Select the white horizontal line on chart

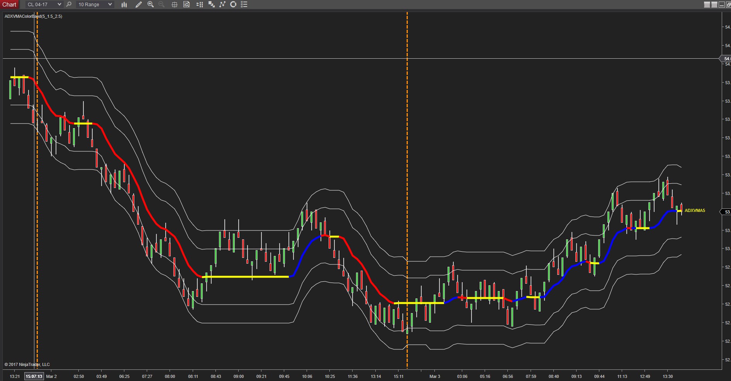[x=361, y=59]
